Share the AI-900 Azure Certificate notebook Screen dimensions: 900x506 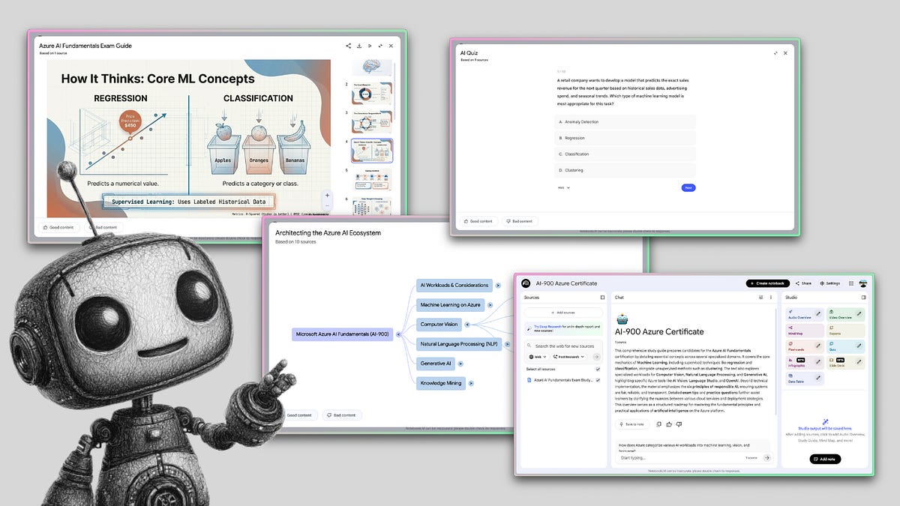click(x=803, y=283)
